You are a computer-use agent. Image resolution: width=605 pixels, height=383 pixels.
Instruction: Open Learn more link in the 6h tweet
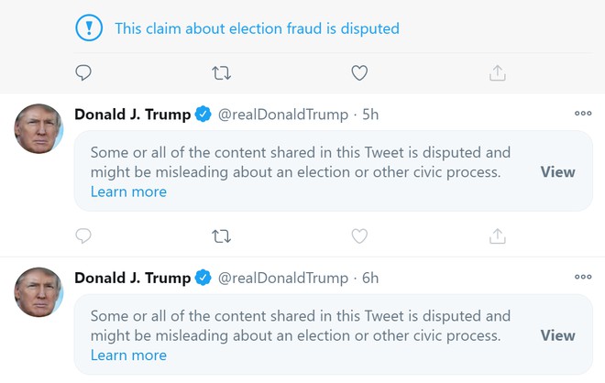(128, 355)
